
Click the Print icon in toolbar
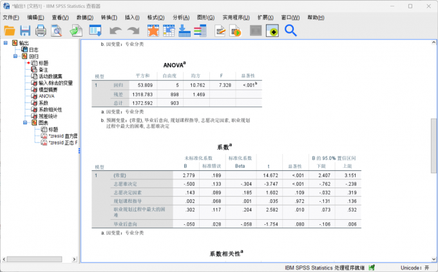pos(41,30)
